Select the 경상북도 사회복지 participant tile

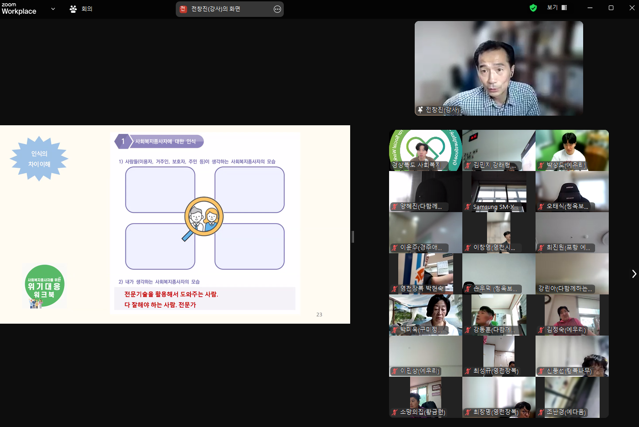click(x=426, y=150)
